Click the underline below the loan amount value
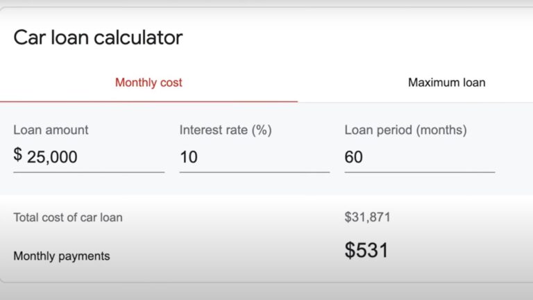533x300 pixels. [x=89, y=172]
